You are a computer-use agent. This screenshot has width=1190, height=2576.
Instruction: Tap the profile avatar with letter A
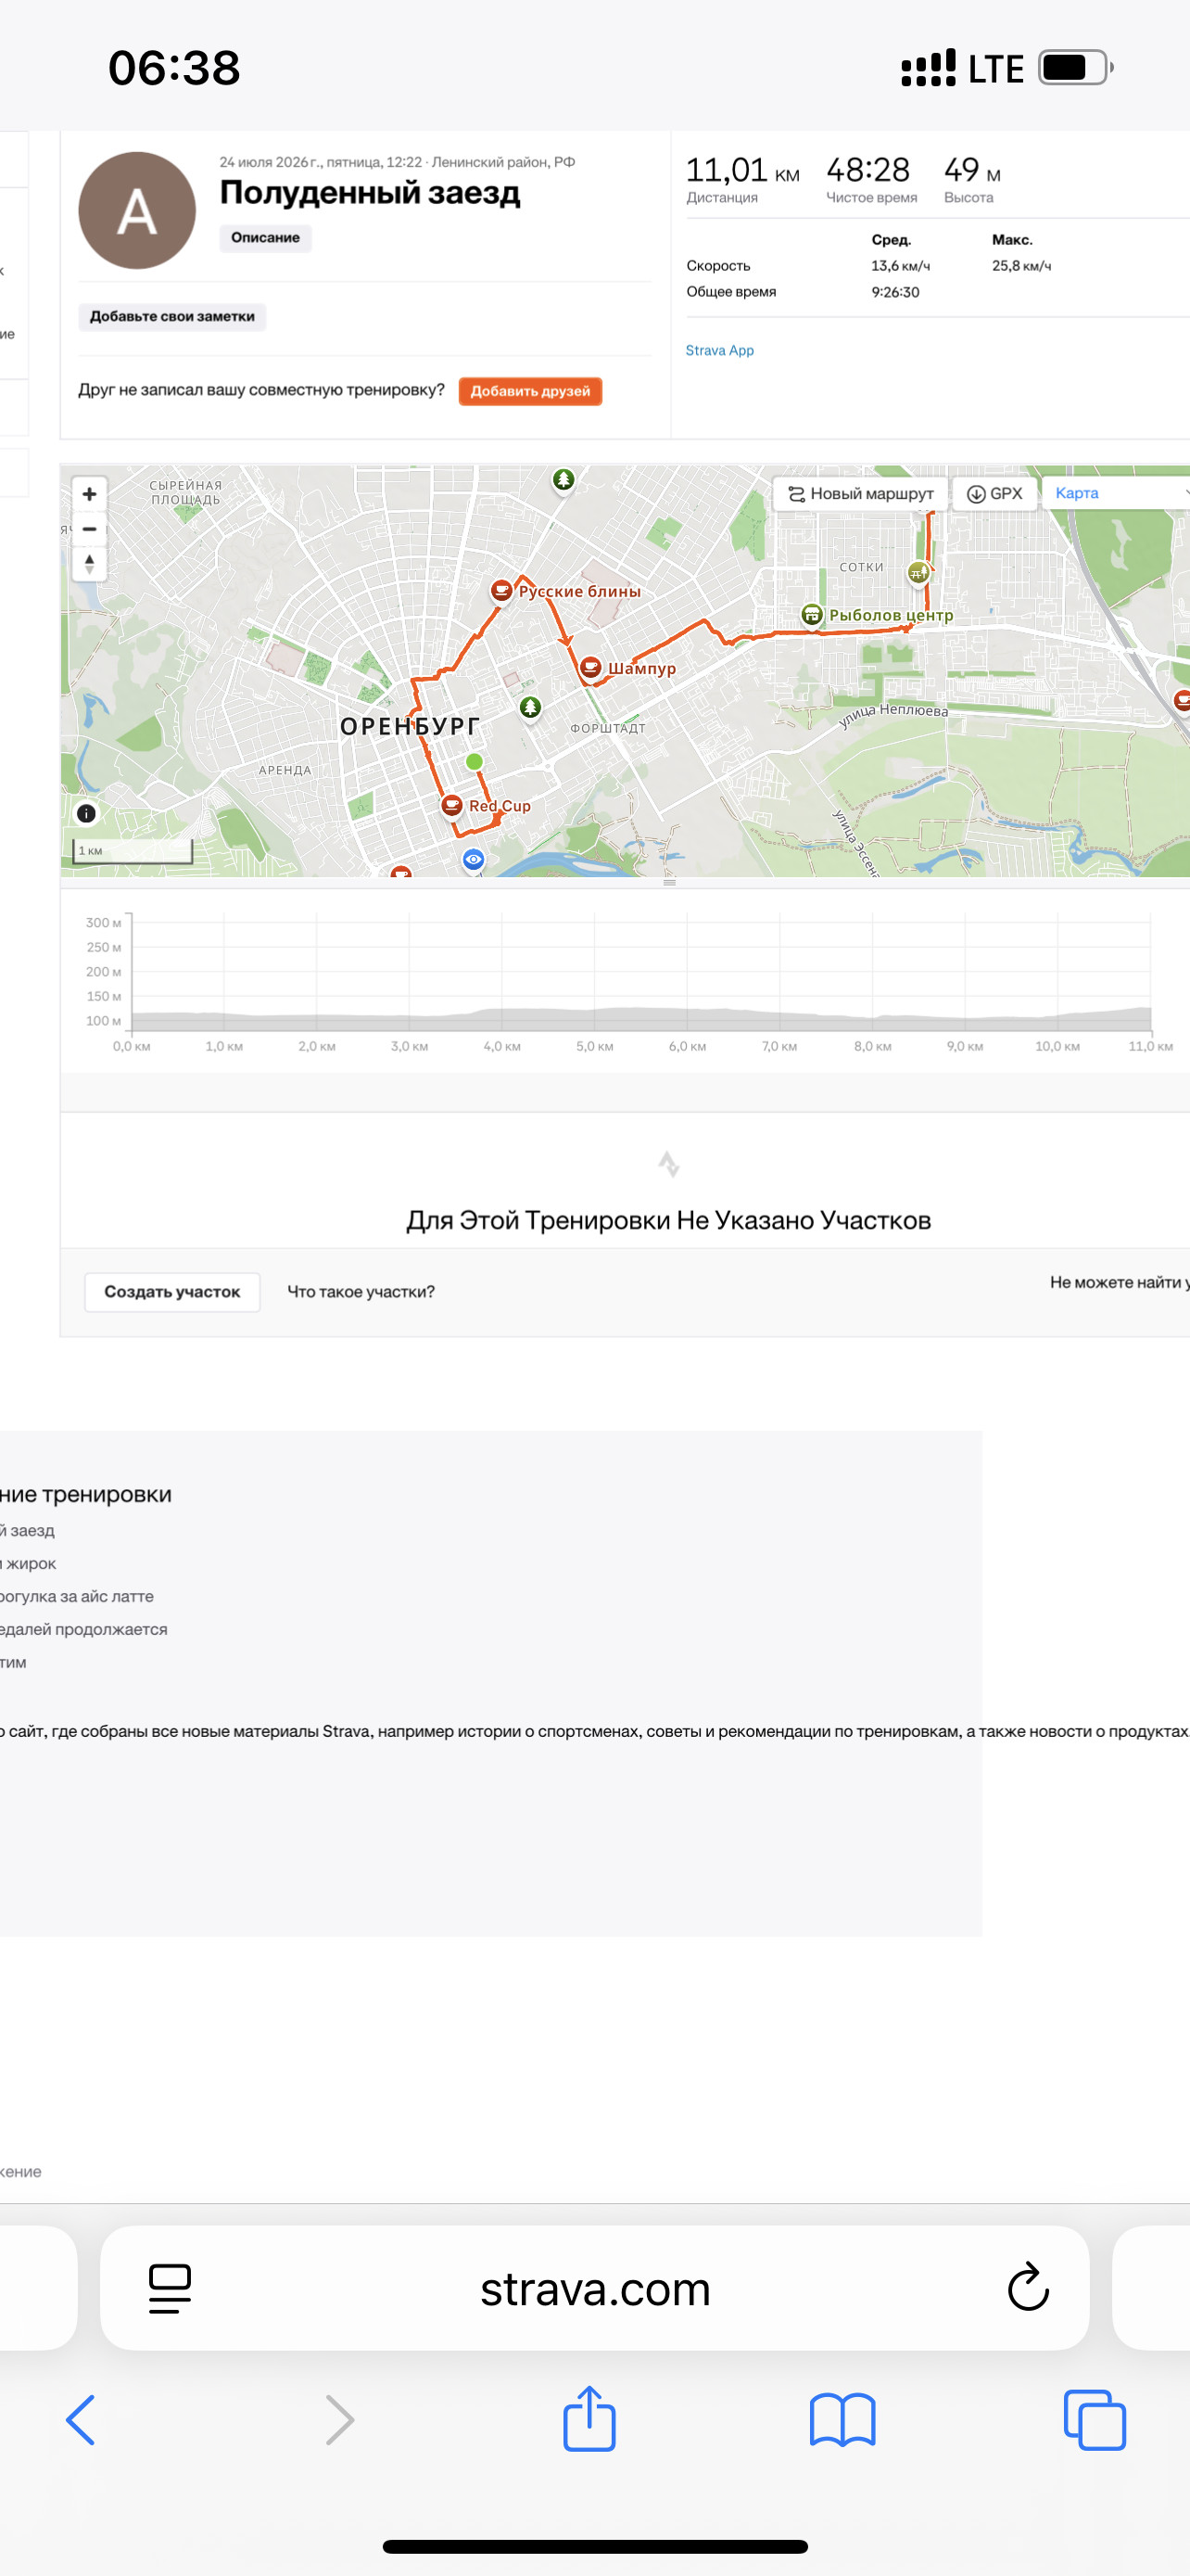click(x=137, y=210)
